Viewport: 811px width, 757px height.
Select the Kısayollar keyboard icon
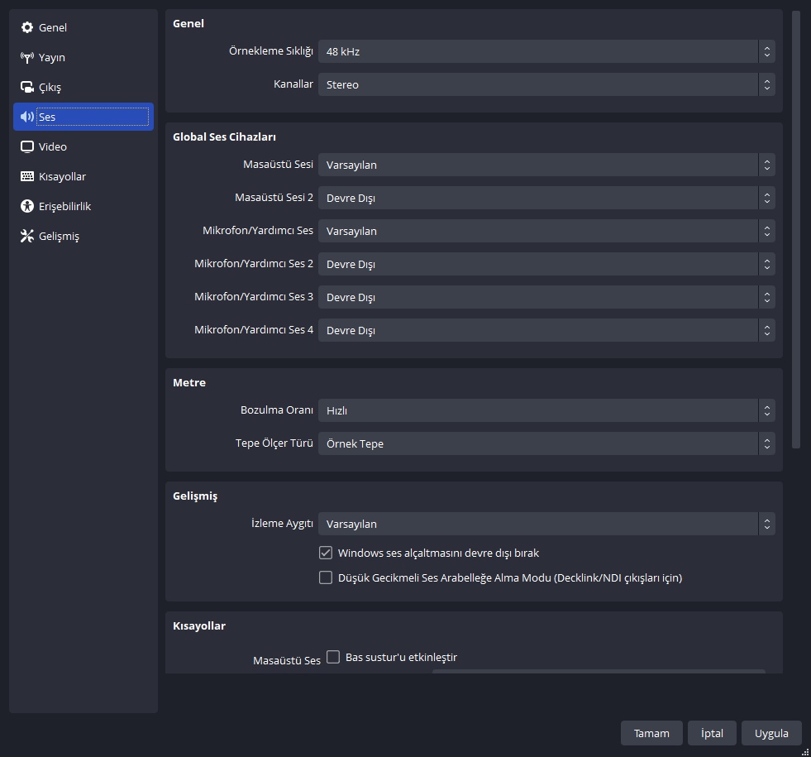[27, 176]
